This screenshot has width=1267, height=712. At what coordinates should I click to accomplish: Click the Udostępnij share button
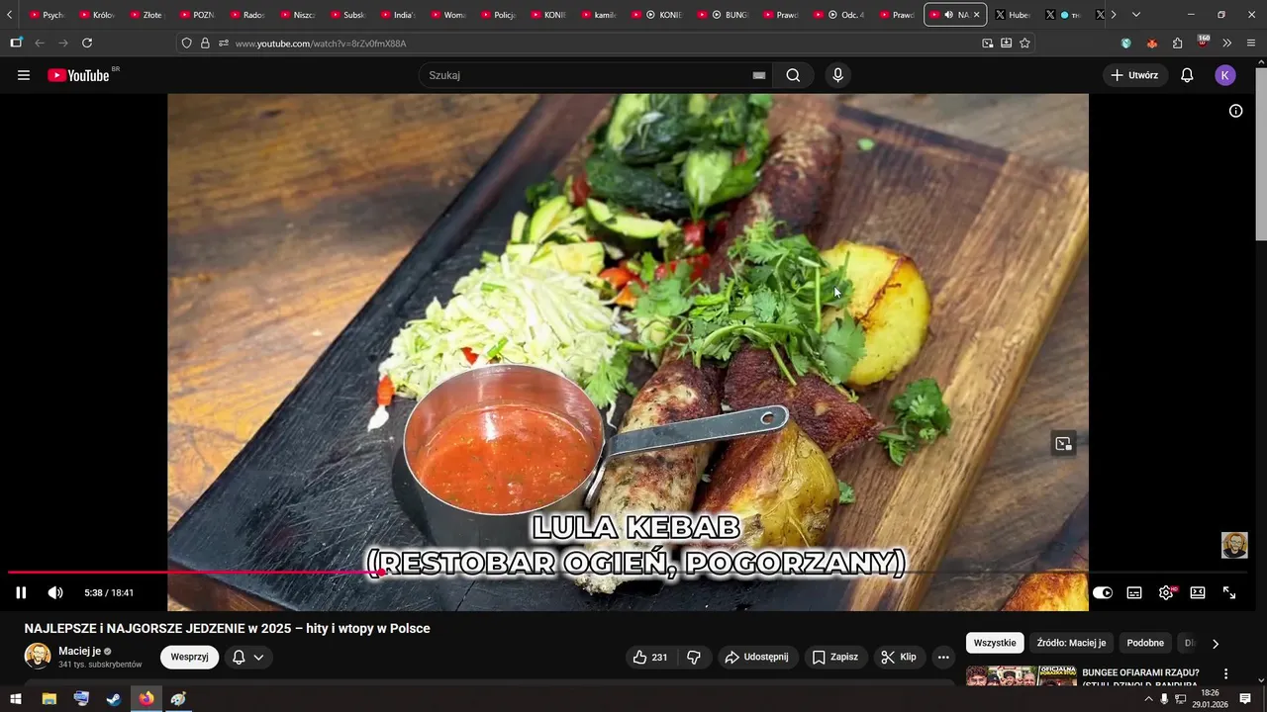point(756,657)
